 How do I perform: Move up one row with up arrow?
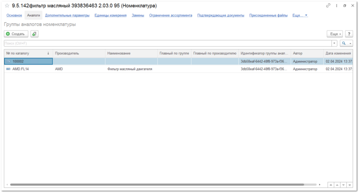[x=337, y=185]
